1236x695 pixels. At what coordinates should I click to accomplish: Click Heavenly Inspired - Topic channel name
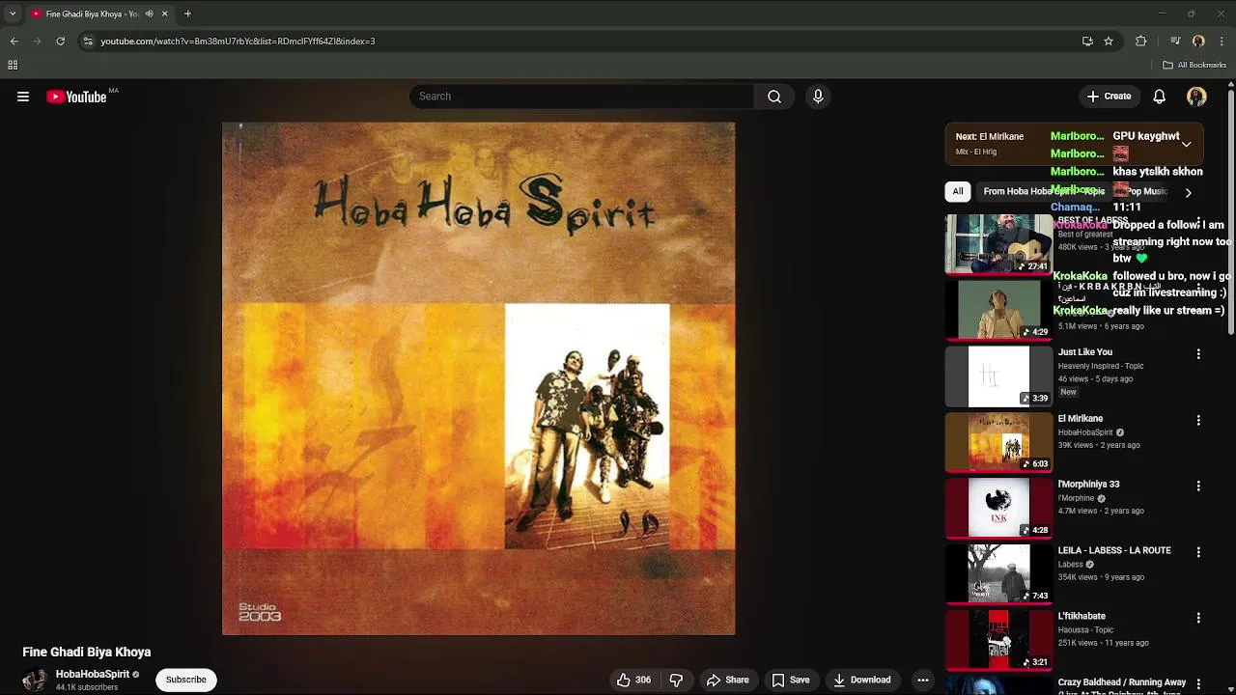click(1100, 366)
